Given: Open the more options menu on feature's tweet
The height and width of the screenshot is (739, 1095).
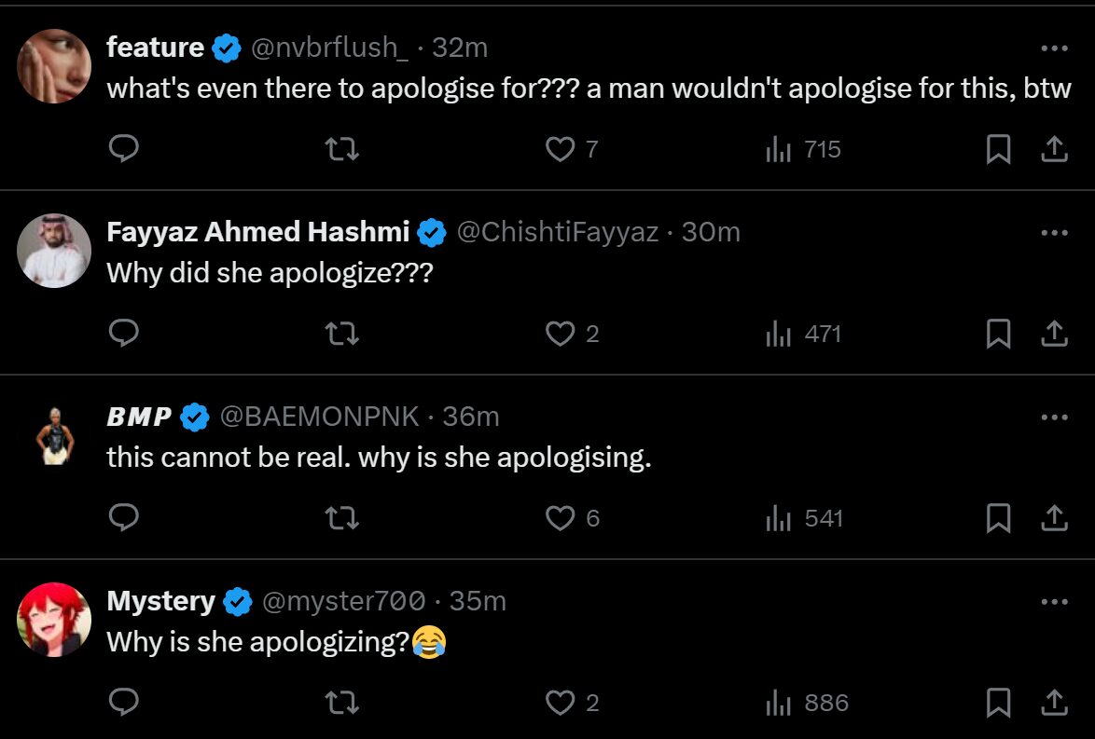Looking at the screenshot, I should tap(1054, 48).
